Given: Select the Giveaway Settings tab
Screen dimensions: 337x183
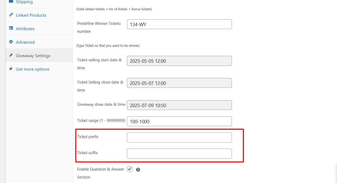Looking at the screenshot, I should point(33,56).
